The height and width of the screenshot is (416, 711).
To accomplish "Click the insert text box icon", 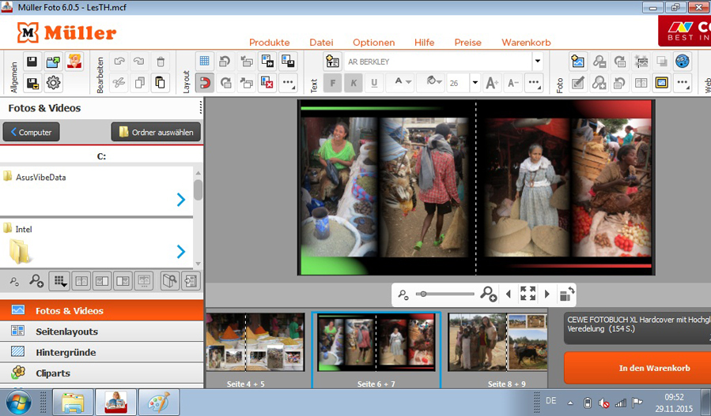I will [x=332, y=62].
